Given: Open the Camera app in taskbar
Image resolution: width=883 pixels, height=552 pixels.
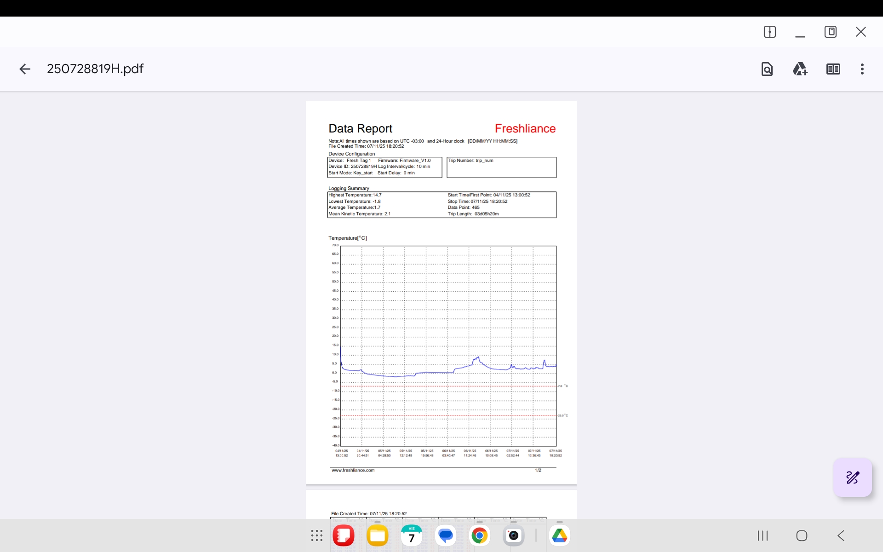Looking at the screenshot, I should [513, 535].
